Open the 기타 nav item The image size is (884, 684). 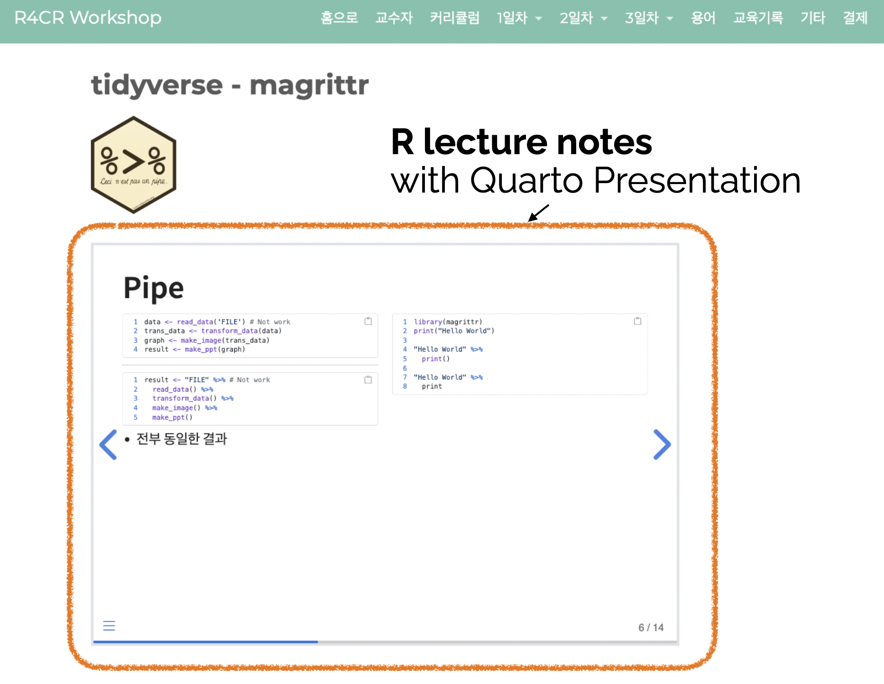coord(813,18)
